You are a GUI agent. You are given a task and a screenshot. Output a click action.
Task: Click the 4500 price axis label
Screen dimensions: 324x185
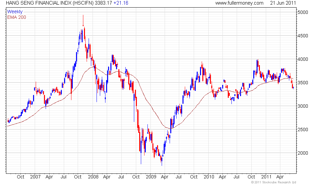(303, 36)
